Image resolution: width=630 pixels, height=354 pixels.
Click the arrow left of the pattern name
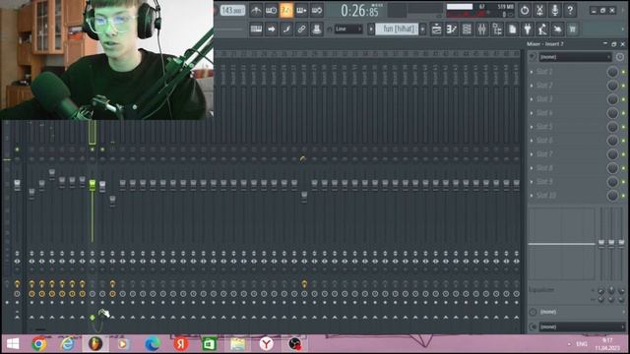[371, 29]
